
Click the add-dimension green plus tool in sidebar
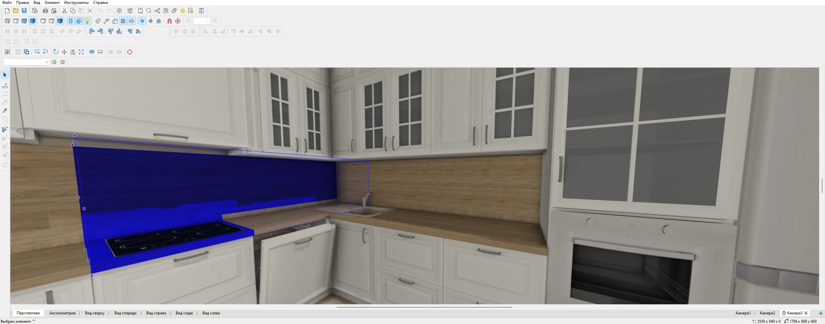click(5, 85)
